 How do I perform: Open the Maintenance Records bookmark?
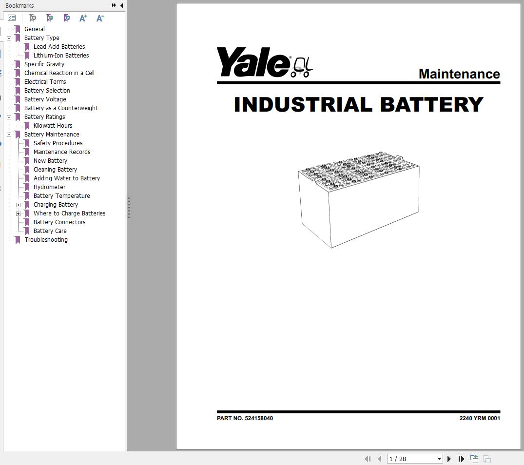[62, 152]
